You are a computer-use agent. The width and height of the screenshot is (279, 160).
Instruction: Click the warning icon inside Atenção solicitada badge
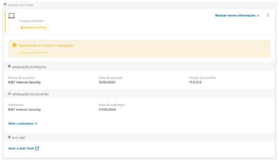coord(22,28)
